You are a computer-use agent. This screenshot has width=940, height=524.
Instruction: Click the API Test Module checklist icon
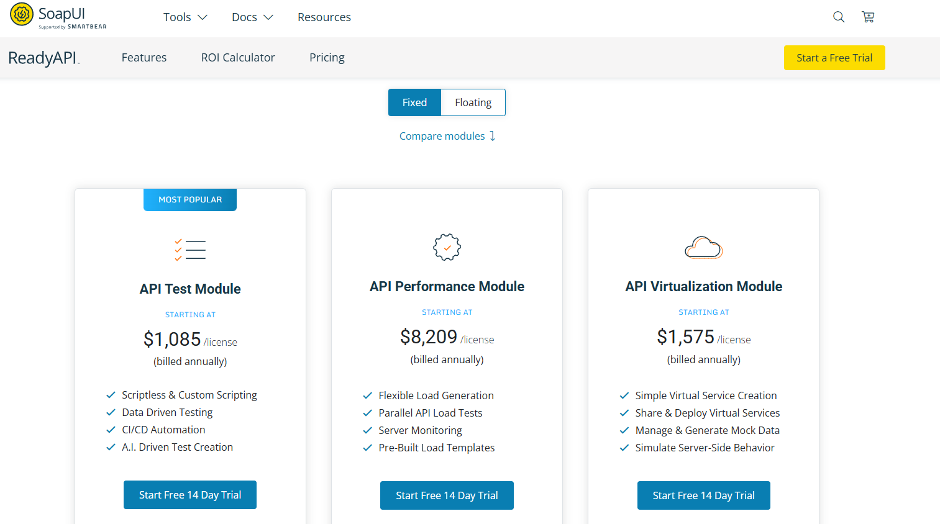190,250
